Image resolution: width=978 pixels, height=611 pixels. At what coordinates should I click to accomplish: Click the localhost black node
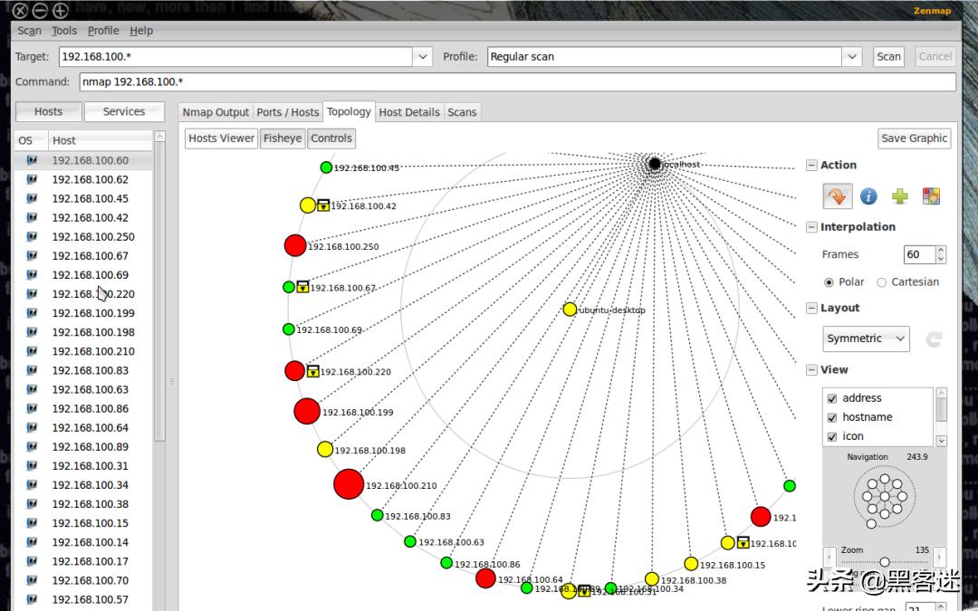(655, 164)
